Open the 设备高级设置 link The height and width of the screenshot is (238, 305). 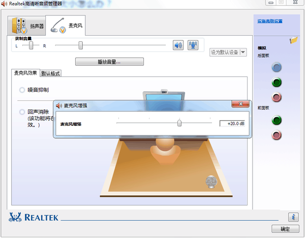click(270, 21)
